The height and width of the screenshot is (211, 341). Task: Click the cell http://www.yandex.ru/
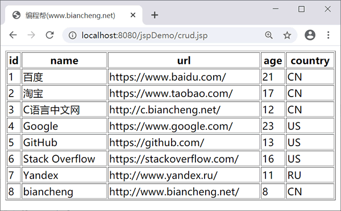(x=184, y=175)
